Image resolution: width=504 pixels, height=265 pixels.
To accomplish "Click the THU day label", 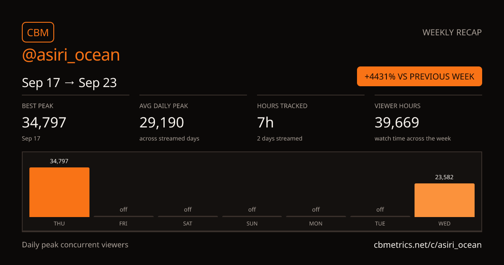I will pyautogui.click(x=59, y=223).
